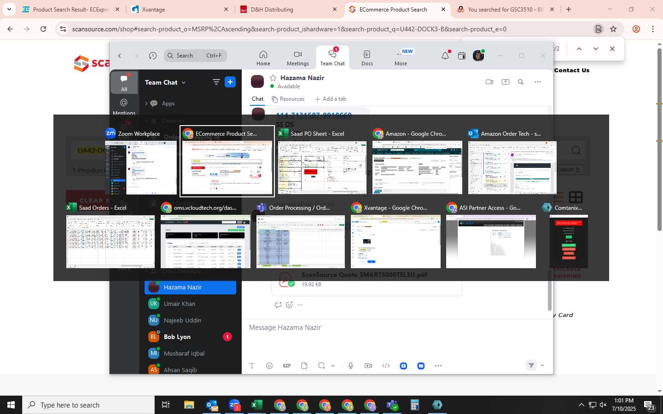Switch to D&H Distributing Chrome tab
Image resolution: width=663 pixels, height=414 pixels.
(x=288, y=9)
